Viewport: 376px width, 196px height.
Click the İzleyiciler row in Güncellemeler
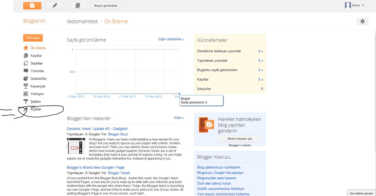(230, 89)
